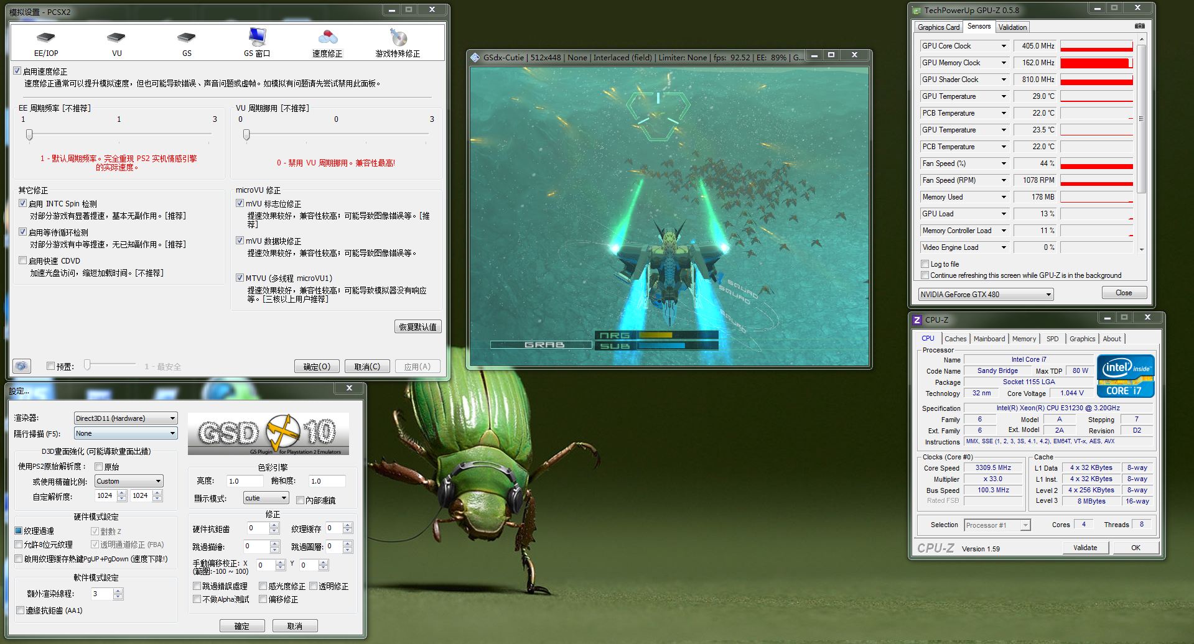Click the screenshot icon beside 预置 in PCSX2
This screenshot has height=644, width=1194.
pyautogui.click(x=21, y=366)
